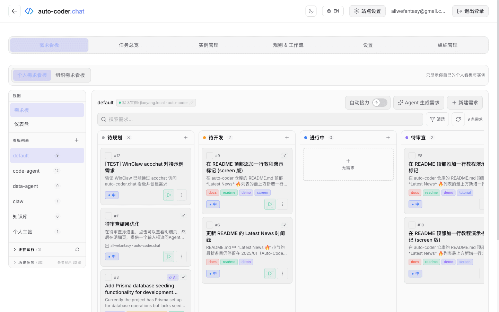Viewport: 499px width, 312px height.
Task: Switch to the 任务总览 tab
Action: click(x=129, y=45)
